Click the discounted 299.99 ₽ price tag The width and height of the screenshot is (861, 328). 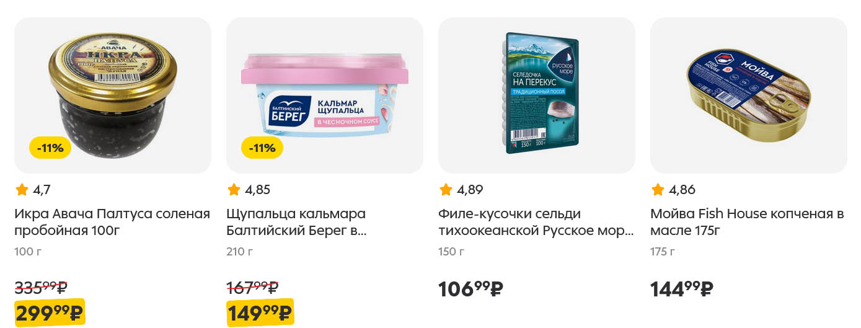pyautogui.click(x=50, y=312)
